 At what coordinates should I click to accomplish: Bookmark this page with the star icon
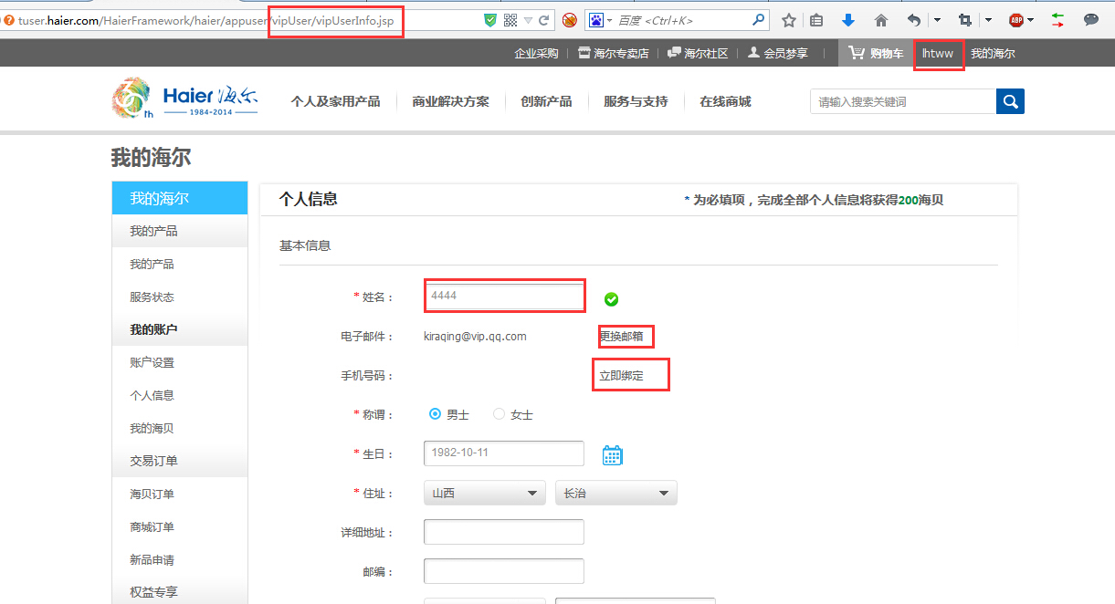tap(789, 20)
